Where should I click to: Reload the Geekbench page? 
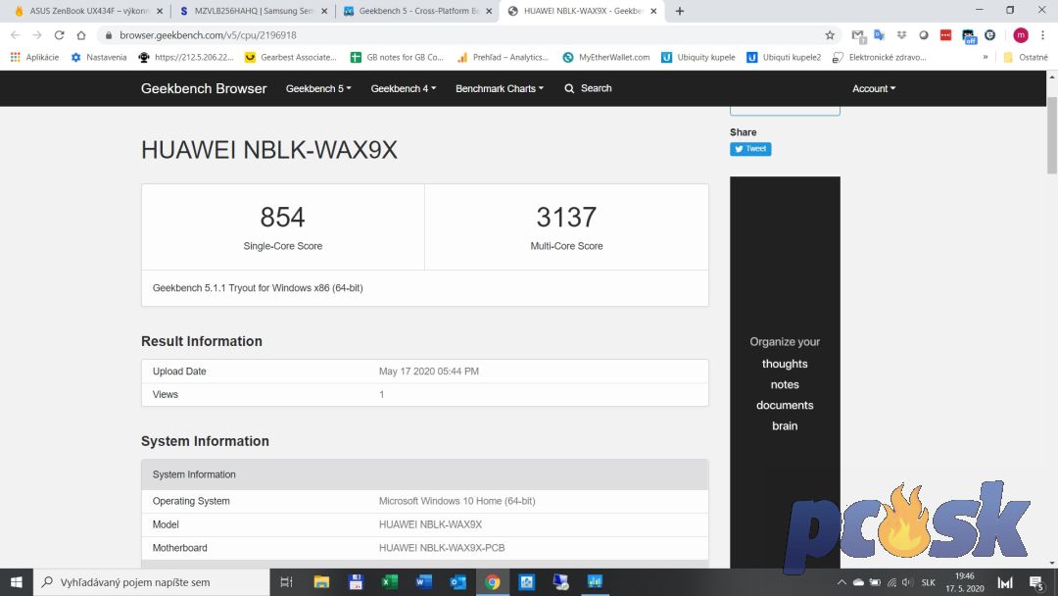[x=60, y=35]
